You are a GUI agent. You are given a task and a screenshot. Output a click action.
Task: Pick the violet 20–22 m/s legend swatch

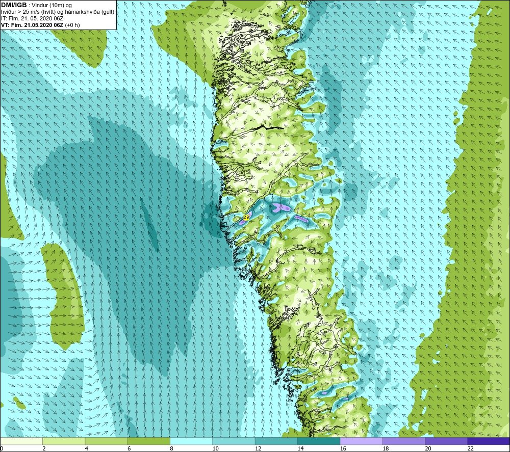point(446,441)
